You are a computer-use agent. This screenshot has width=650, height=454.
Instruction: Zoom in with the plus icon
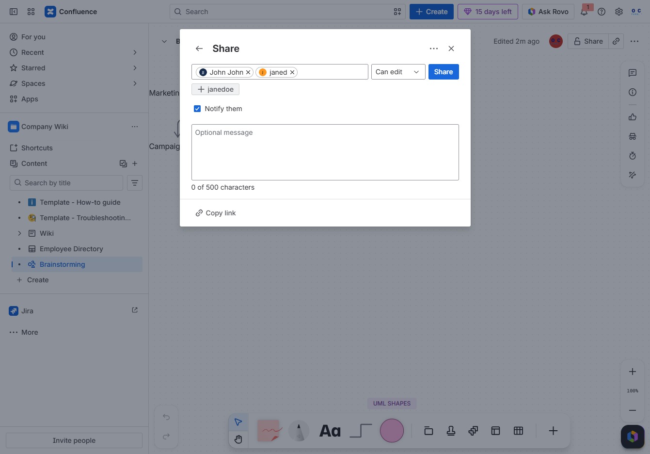click(633, 372)
